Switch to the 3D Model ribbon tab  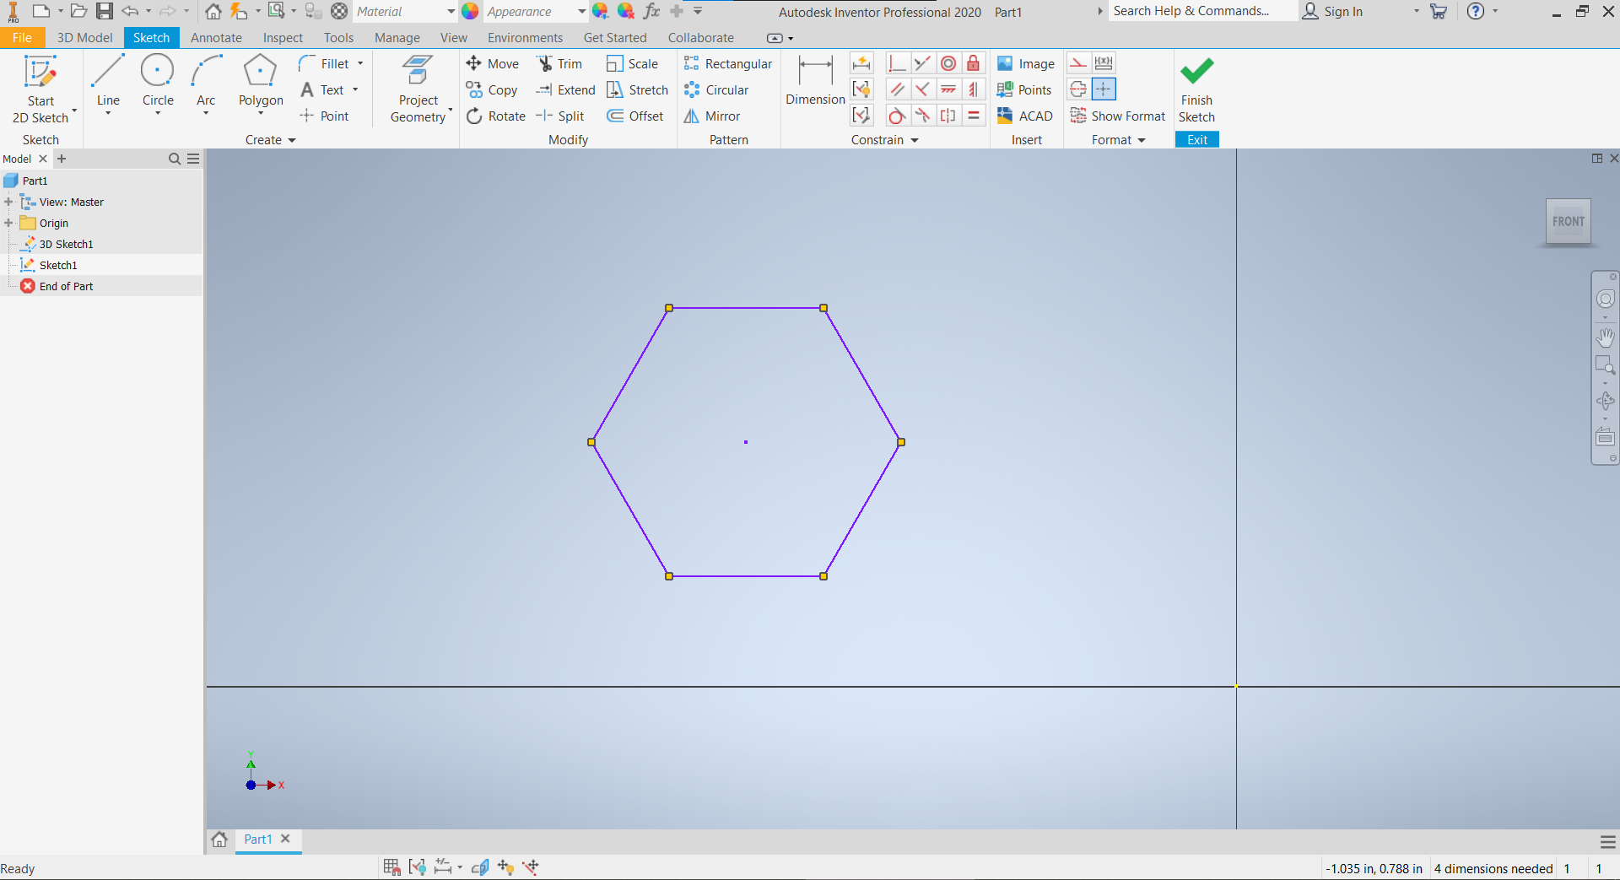(x=84, y=37)
